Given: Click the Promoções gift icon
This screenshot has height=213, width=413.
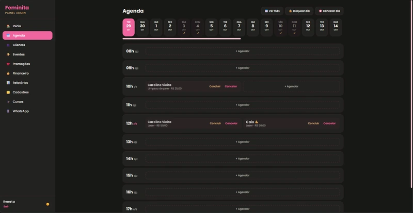Looking at the screenshot, I should [8, 64].
